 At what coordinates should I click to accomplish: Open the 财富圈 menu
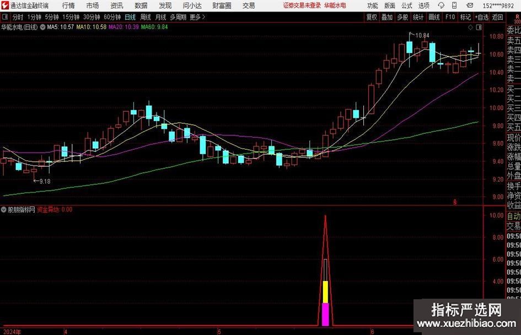222,6
